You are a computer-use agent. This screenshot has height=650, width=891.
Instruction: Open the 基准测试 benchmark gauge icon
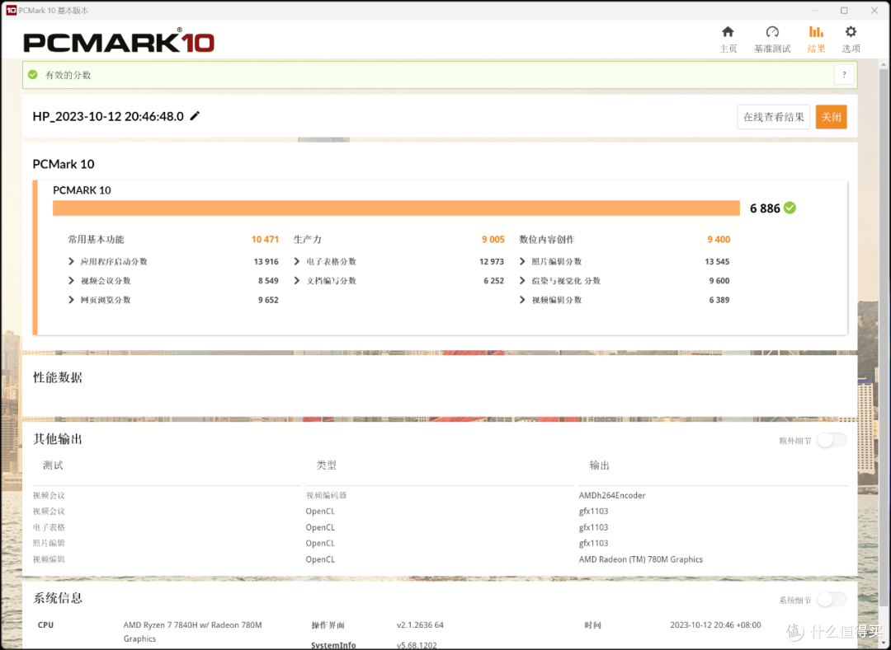pos(771,32)
